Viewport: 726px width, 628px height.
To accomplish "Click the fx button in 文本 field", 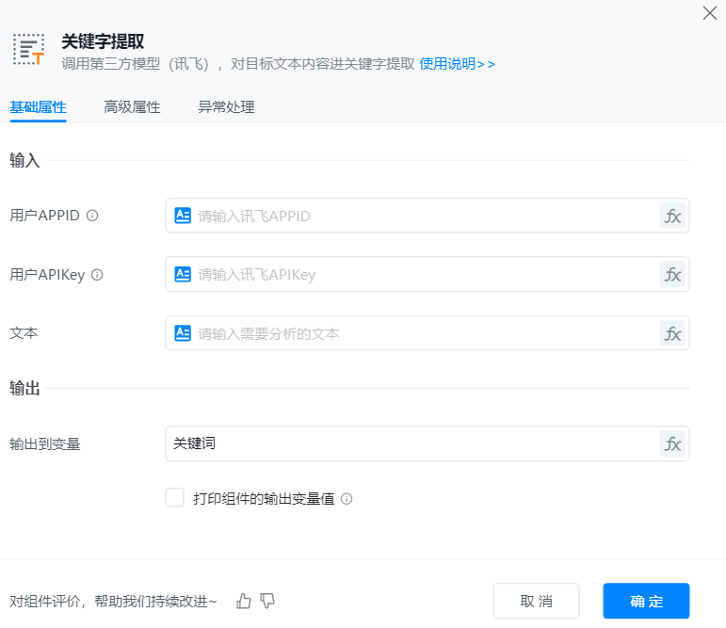I will coord(672,333).
